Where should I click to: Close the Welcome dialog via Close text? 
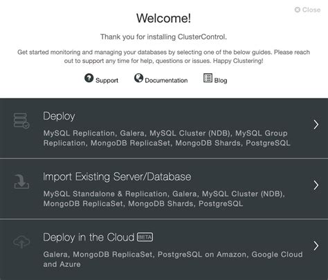[x=311, y=10]
